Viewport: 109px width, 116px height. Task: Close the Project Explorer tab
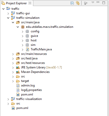point(30,3)
